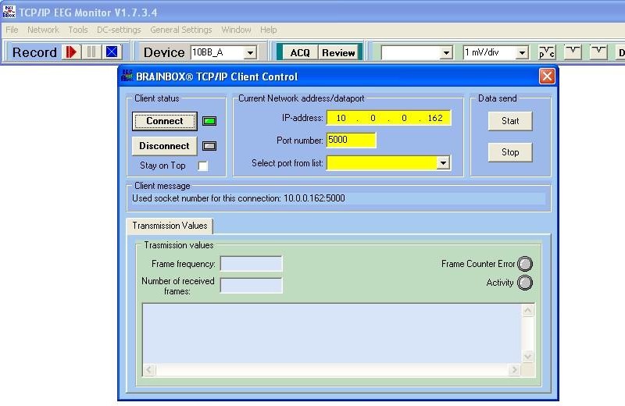This screenshot has width=625, height=406.
Task: Open the Device dropdown showing 10BB_A
Action: coord(250,52)
